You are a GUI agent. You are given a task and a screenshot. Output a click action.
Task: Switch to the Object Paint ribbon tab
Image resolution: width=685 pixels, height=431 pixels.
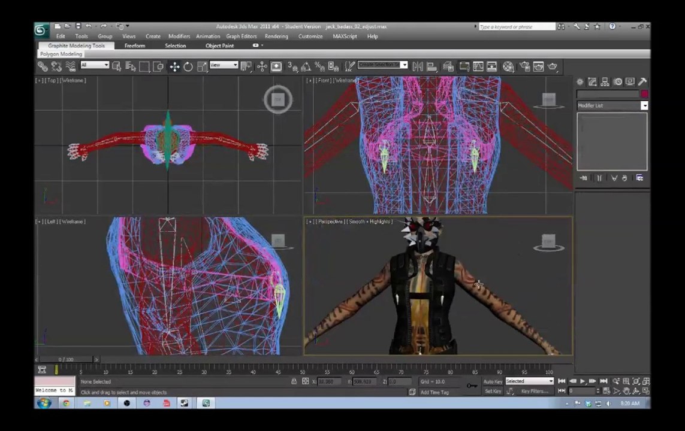point(220,46)
